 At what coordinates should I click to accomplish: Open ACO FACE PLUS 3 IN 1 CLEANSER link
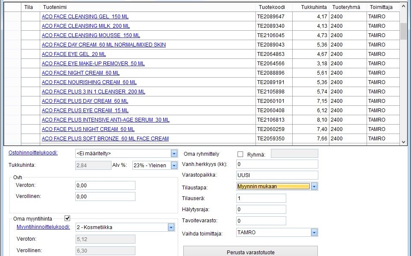click(x=93, y=92)
